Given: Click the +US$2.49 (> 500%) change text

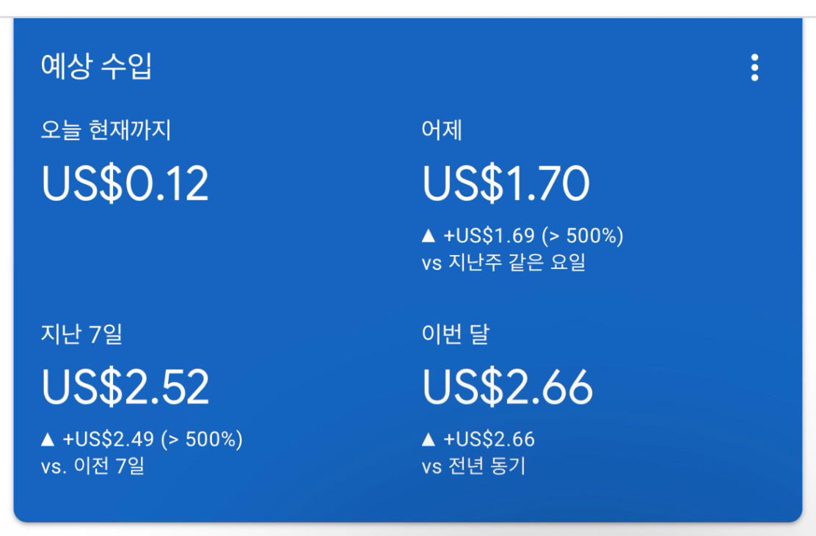Looking at the screenshot, I should (x=153, y=440).
